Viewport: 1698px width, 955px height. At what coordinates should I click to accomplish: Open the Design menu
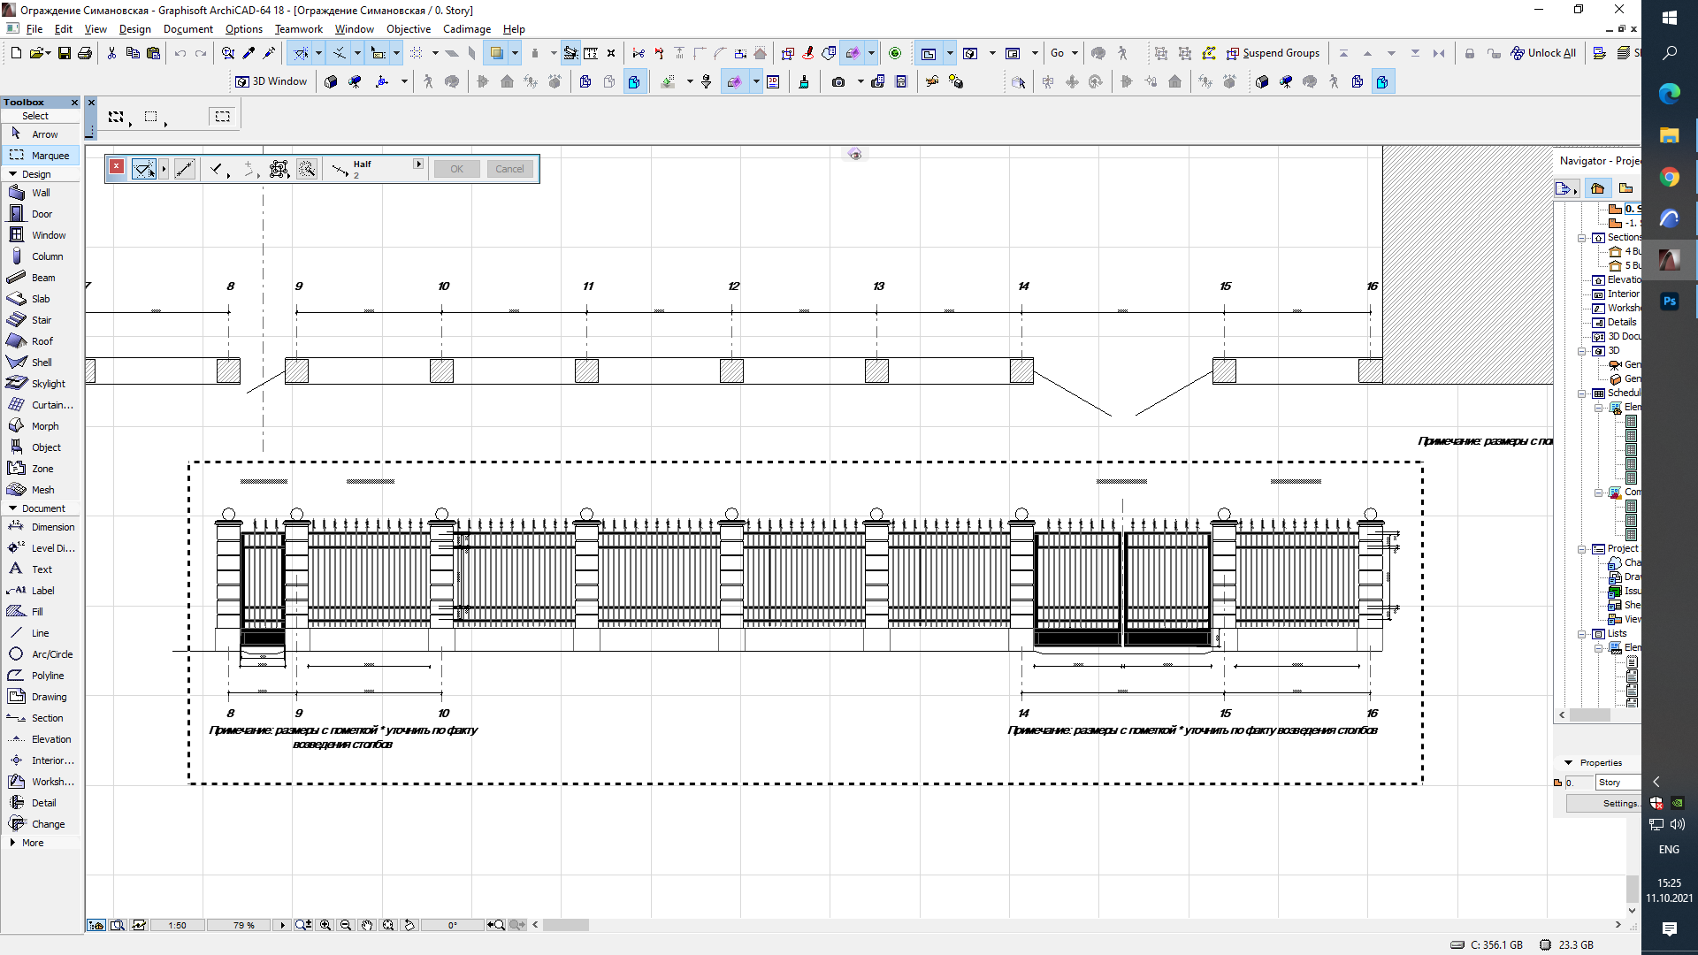(134, 29)
